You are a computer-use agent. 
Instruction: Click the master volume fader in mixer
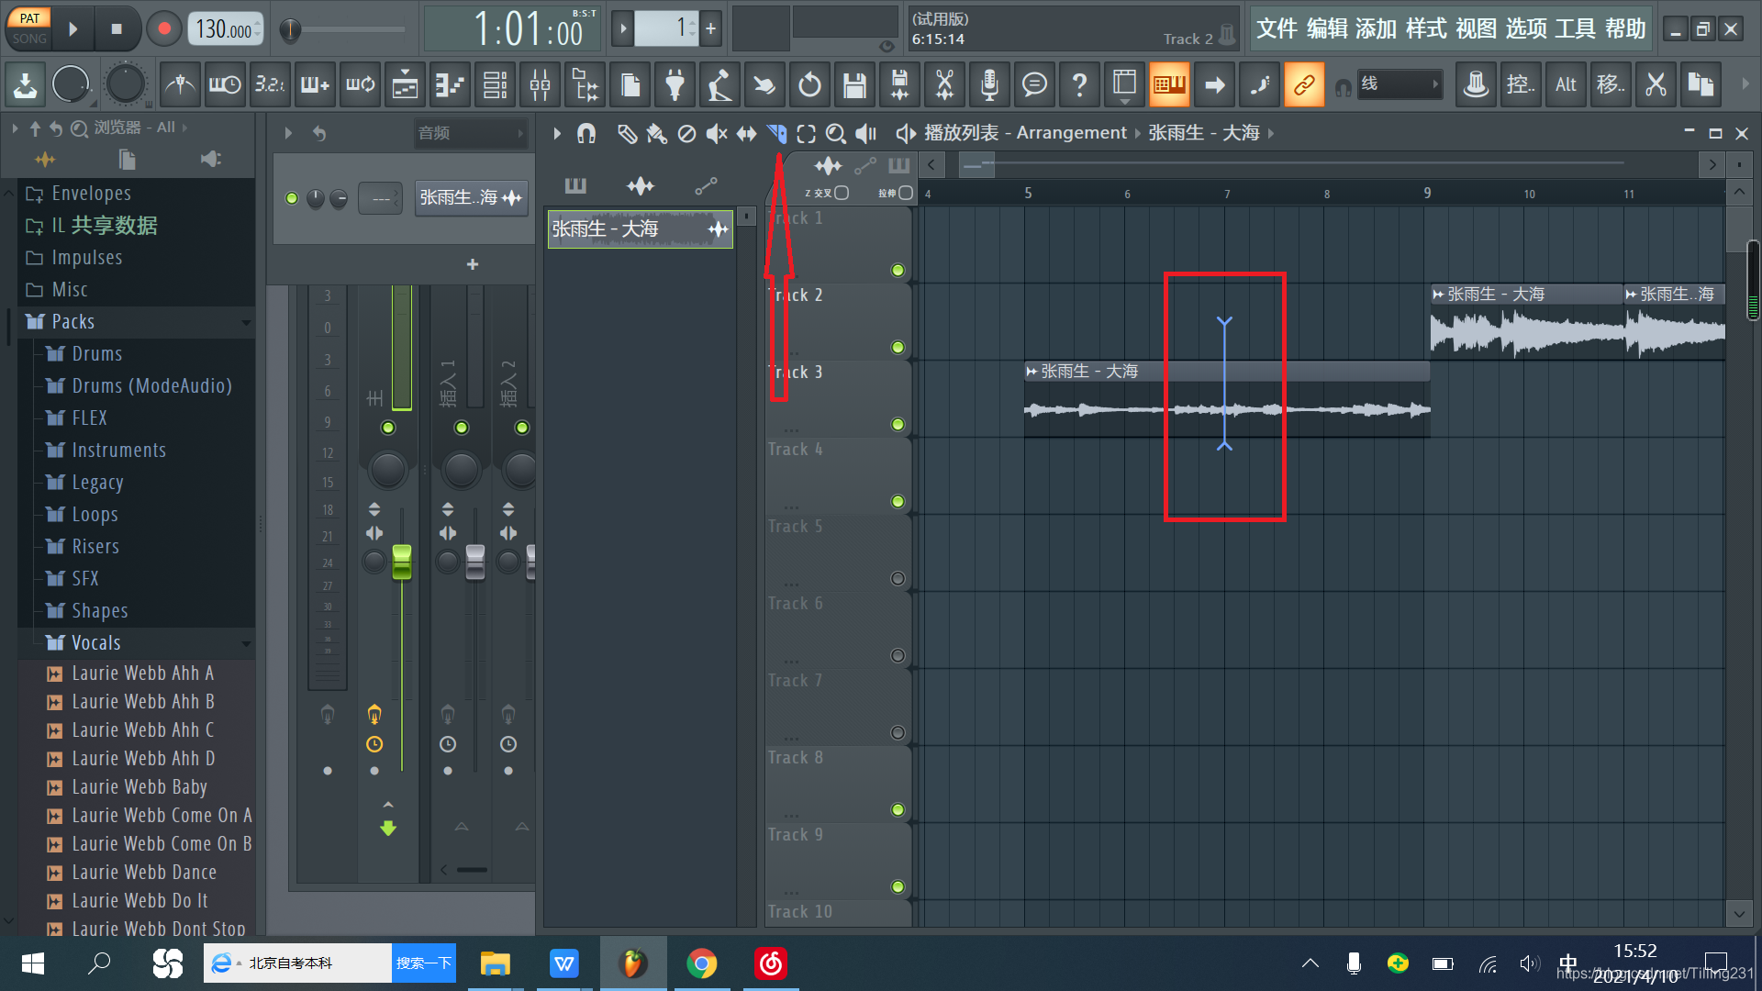click(402, 561)
